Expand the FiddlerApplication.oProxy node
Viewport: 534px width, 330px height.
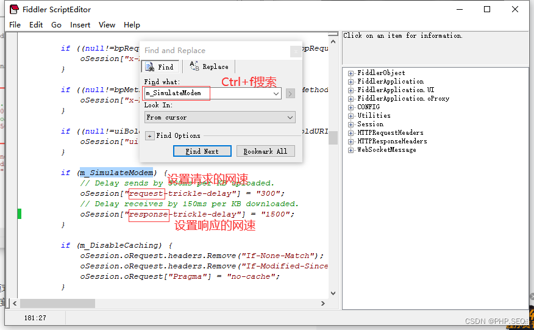point(351,99)
